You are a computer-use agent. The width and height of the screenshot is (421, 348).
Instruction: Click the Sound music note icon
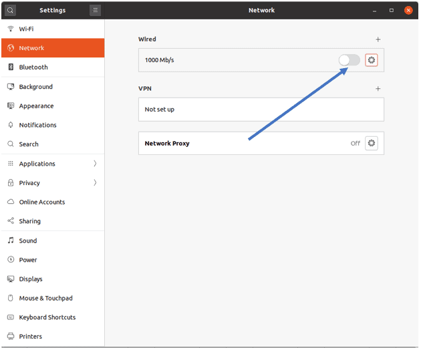pos(11,240)
